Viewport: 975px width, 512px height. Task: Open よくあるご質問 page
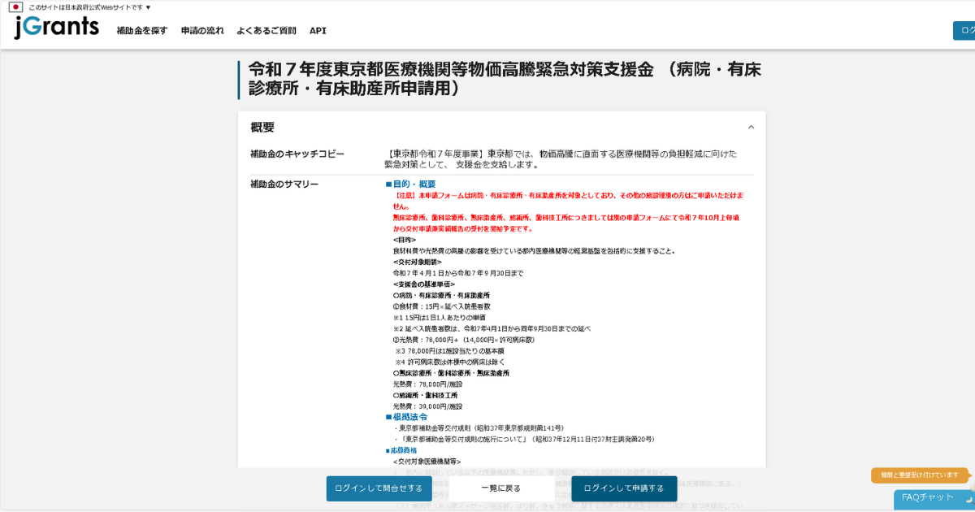(266, 31)
